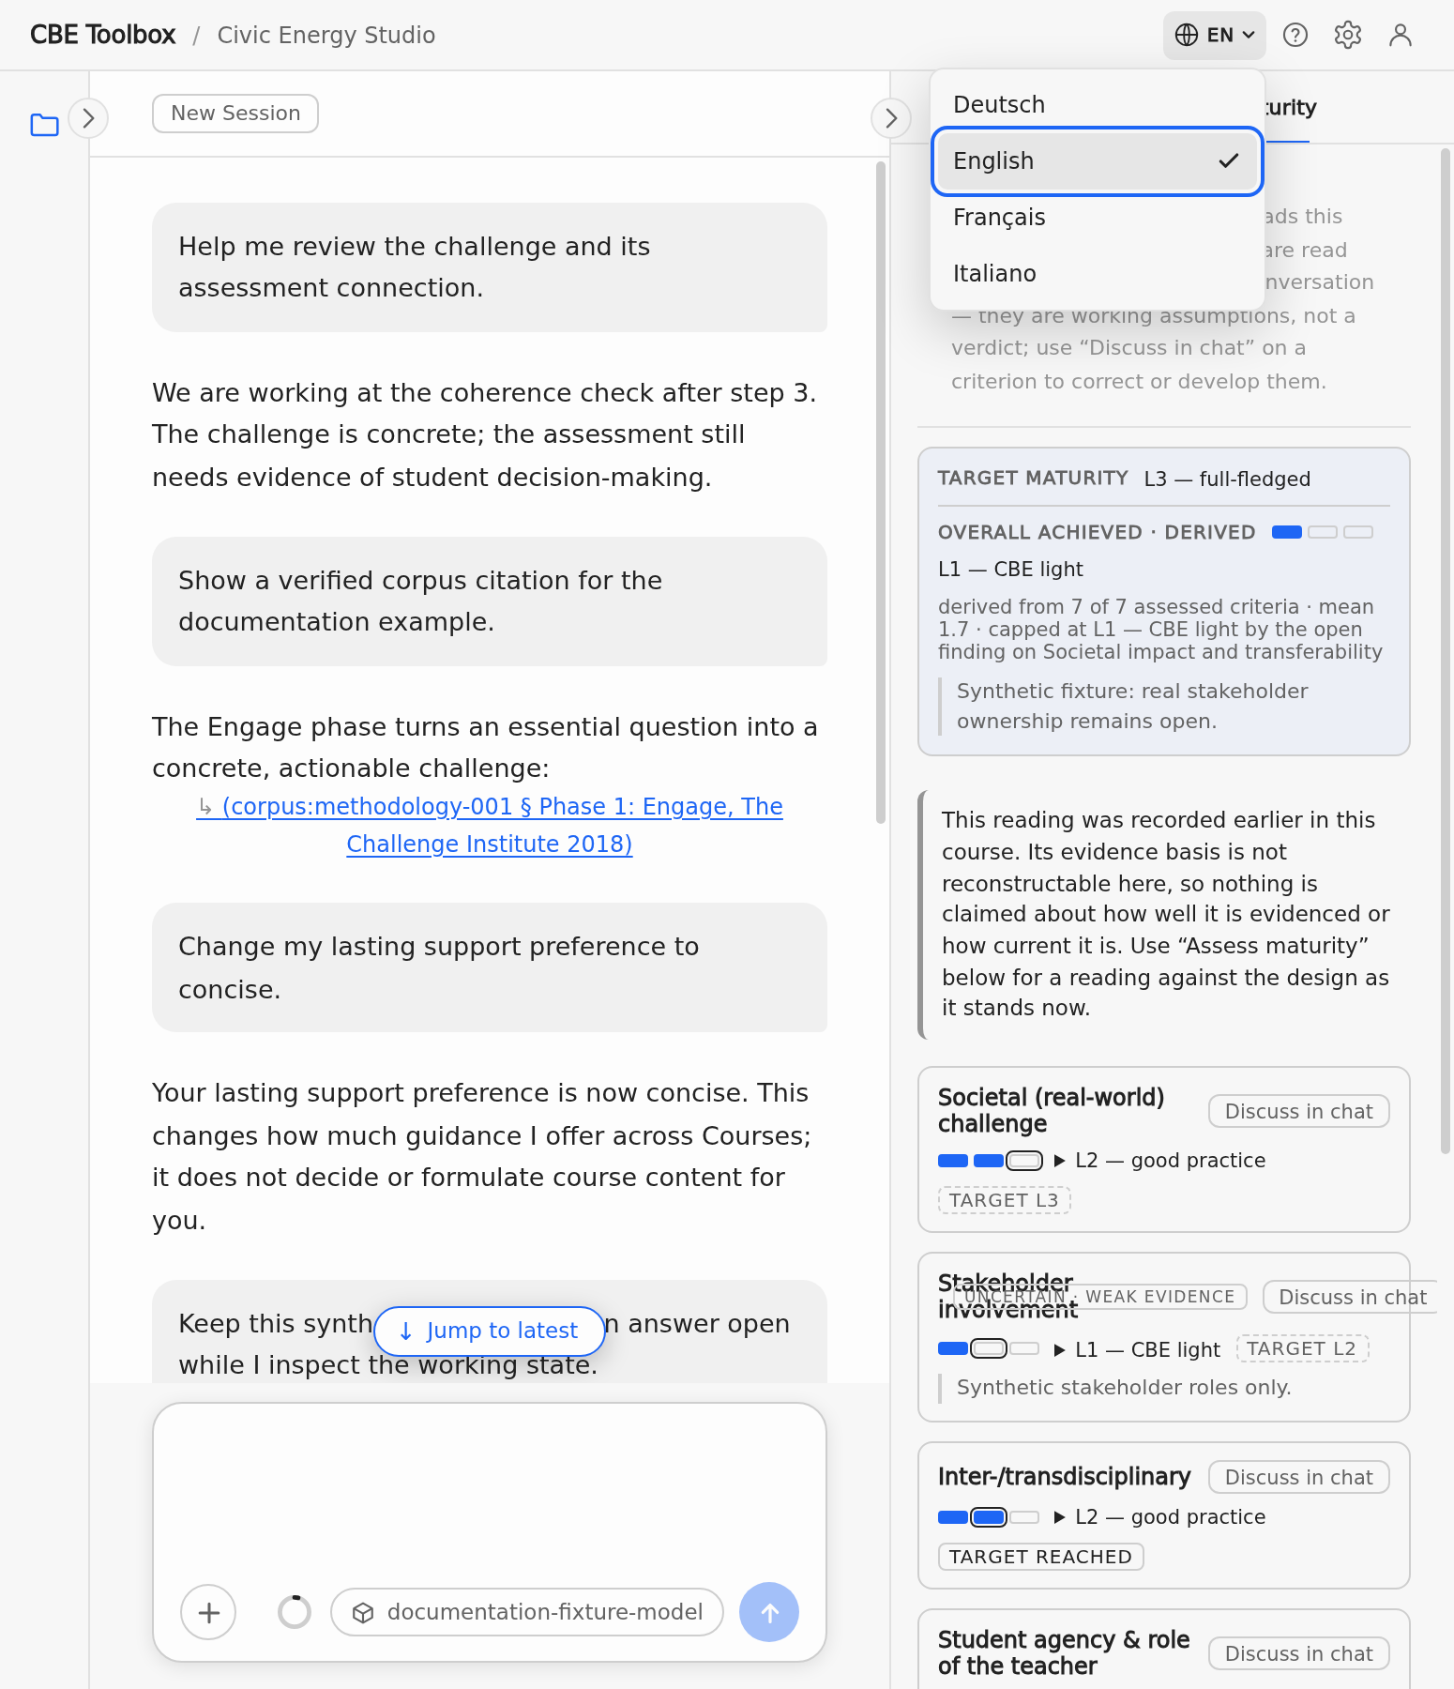Image resolution: width=1454 pixels, height=1689 pixels.
Task: Click the TARGET L3 badge
Action: click(x=1004, y=1201)
